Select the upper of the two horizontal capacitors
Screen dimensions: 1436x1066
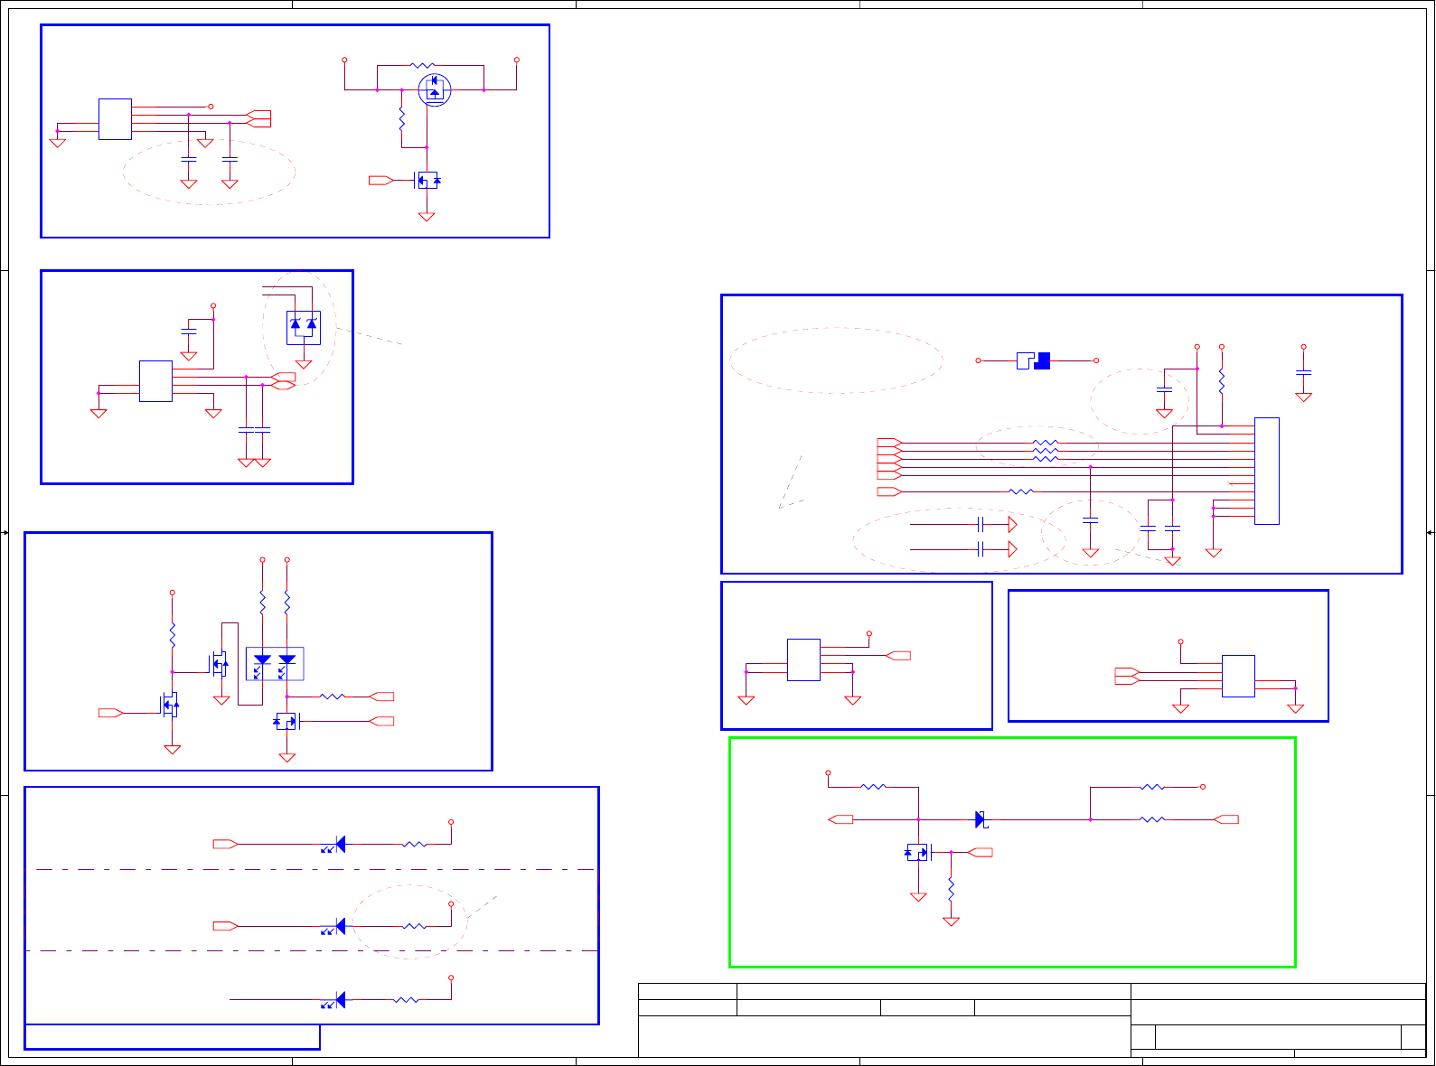tap(981, 524)
